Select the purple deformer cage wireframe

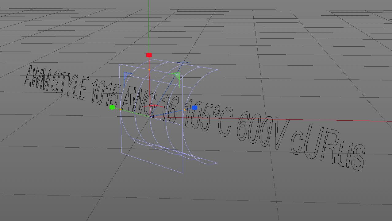168,116
